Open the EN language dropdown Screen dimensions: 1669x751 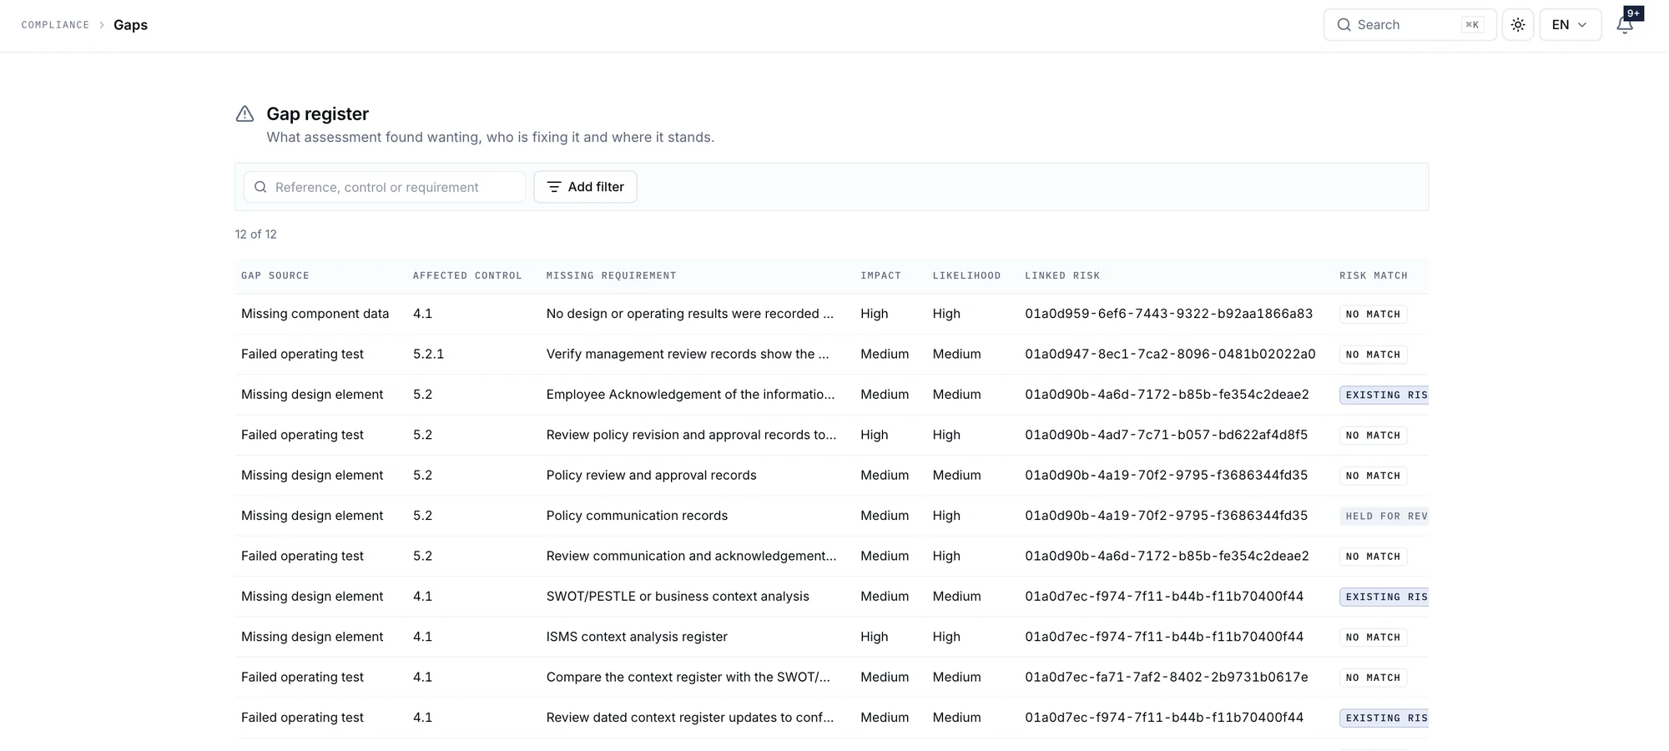coord(1570,25)
